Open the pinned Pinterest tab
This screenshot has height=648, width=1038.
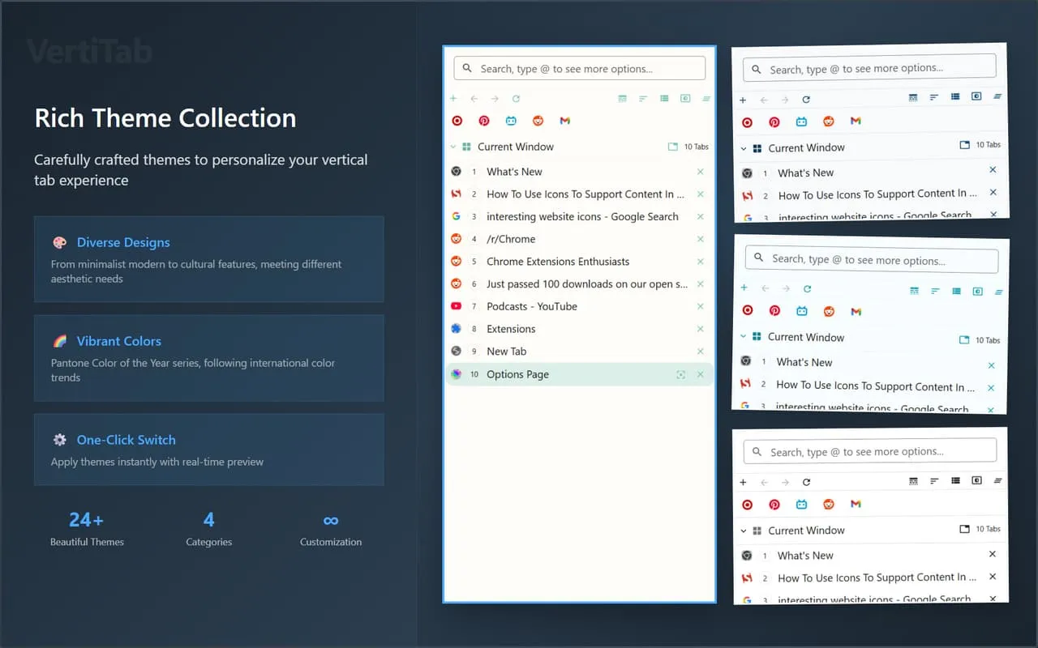coord(484,120)
